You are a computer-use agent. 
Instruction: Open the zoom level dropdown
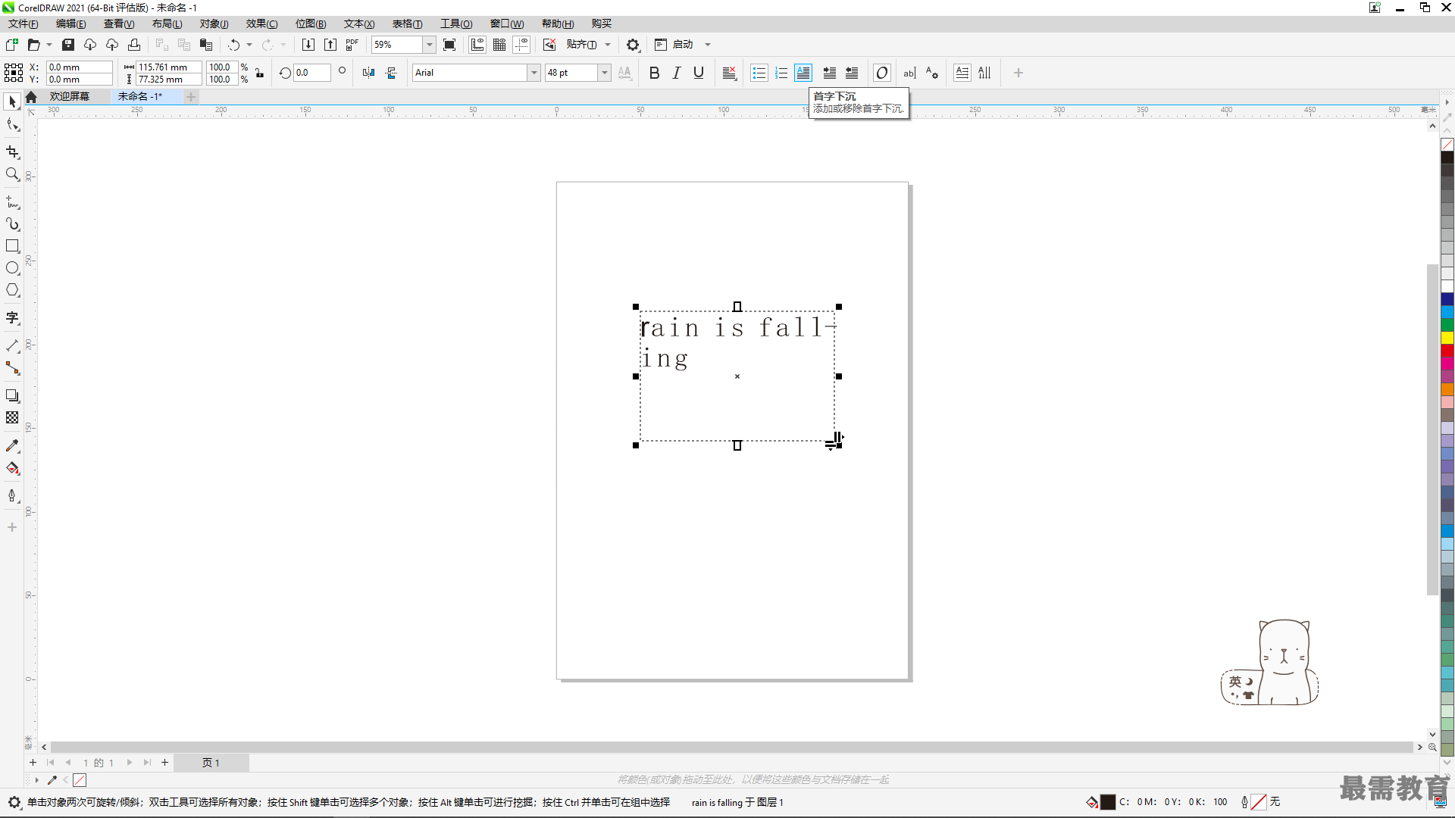[x=429, y=45]
